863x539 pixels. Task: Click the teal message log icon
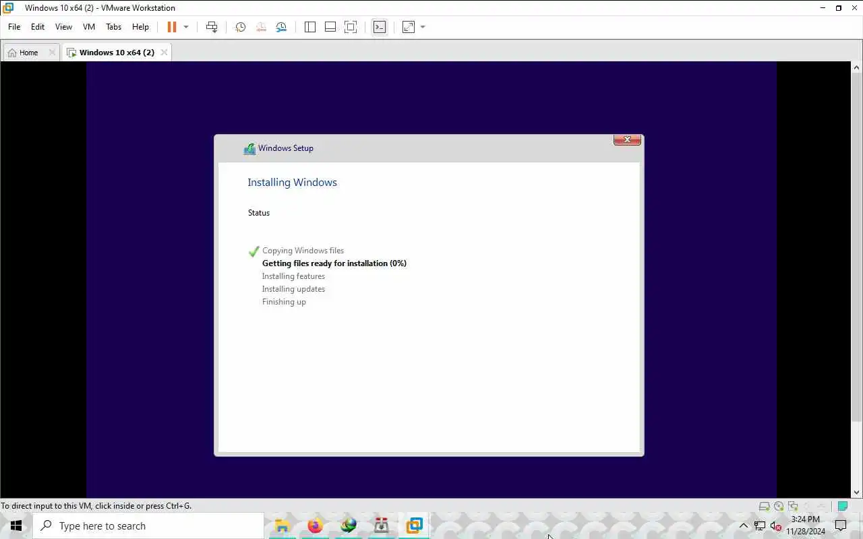(842, 506)
